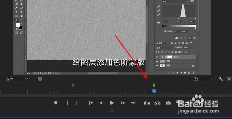Hide the 背景 layer
The width and height of the screenshot is (232, 119).
click(x=157, y=66)
